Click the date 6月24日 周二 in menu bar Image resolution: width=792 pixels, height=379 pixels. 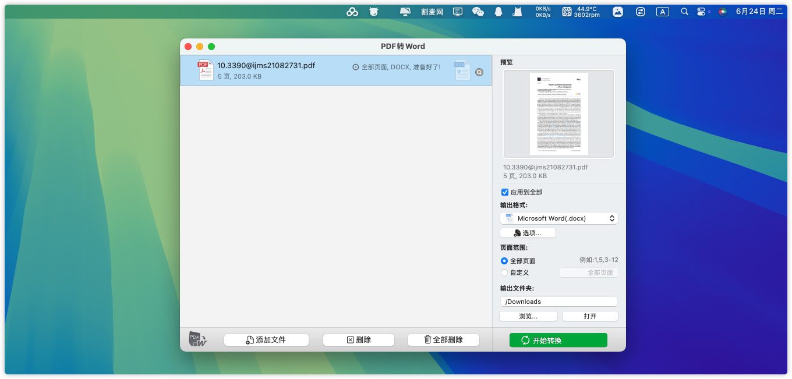pos(759,12)
